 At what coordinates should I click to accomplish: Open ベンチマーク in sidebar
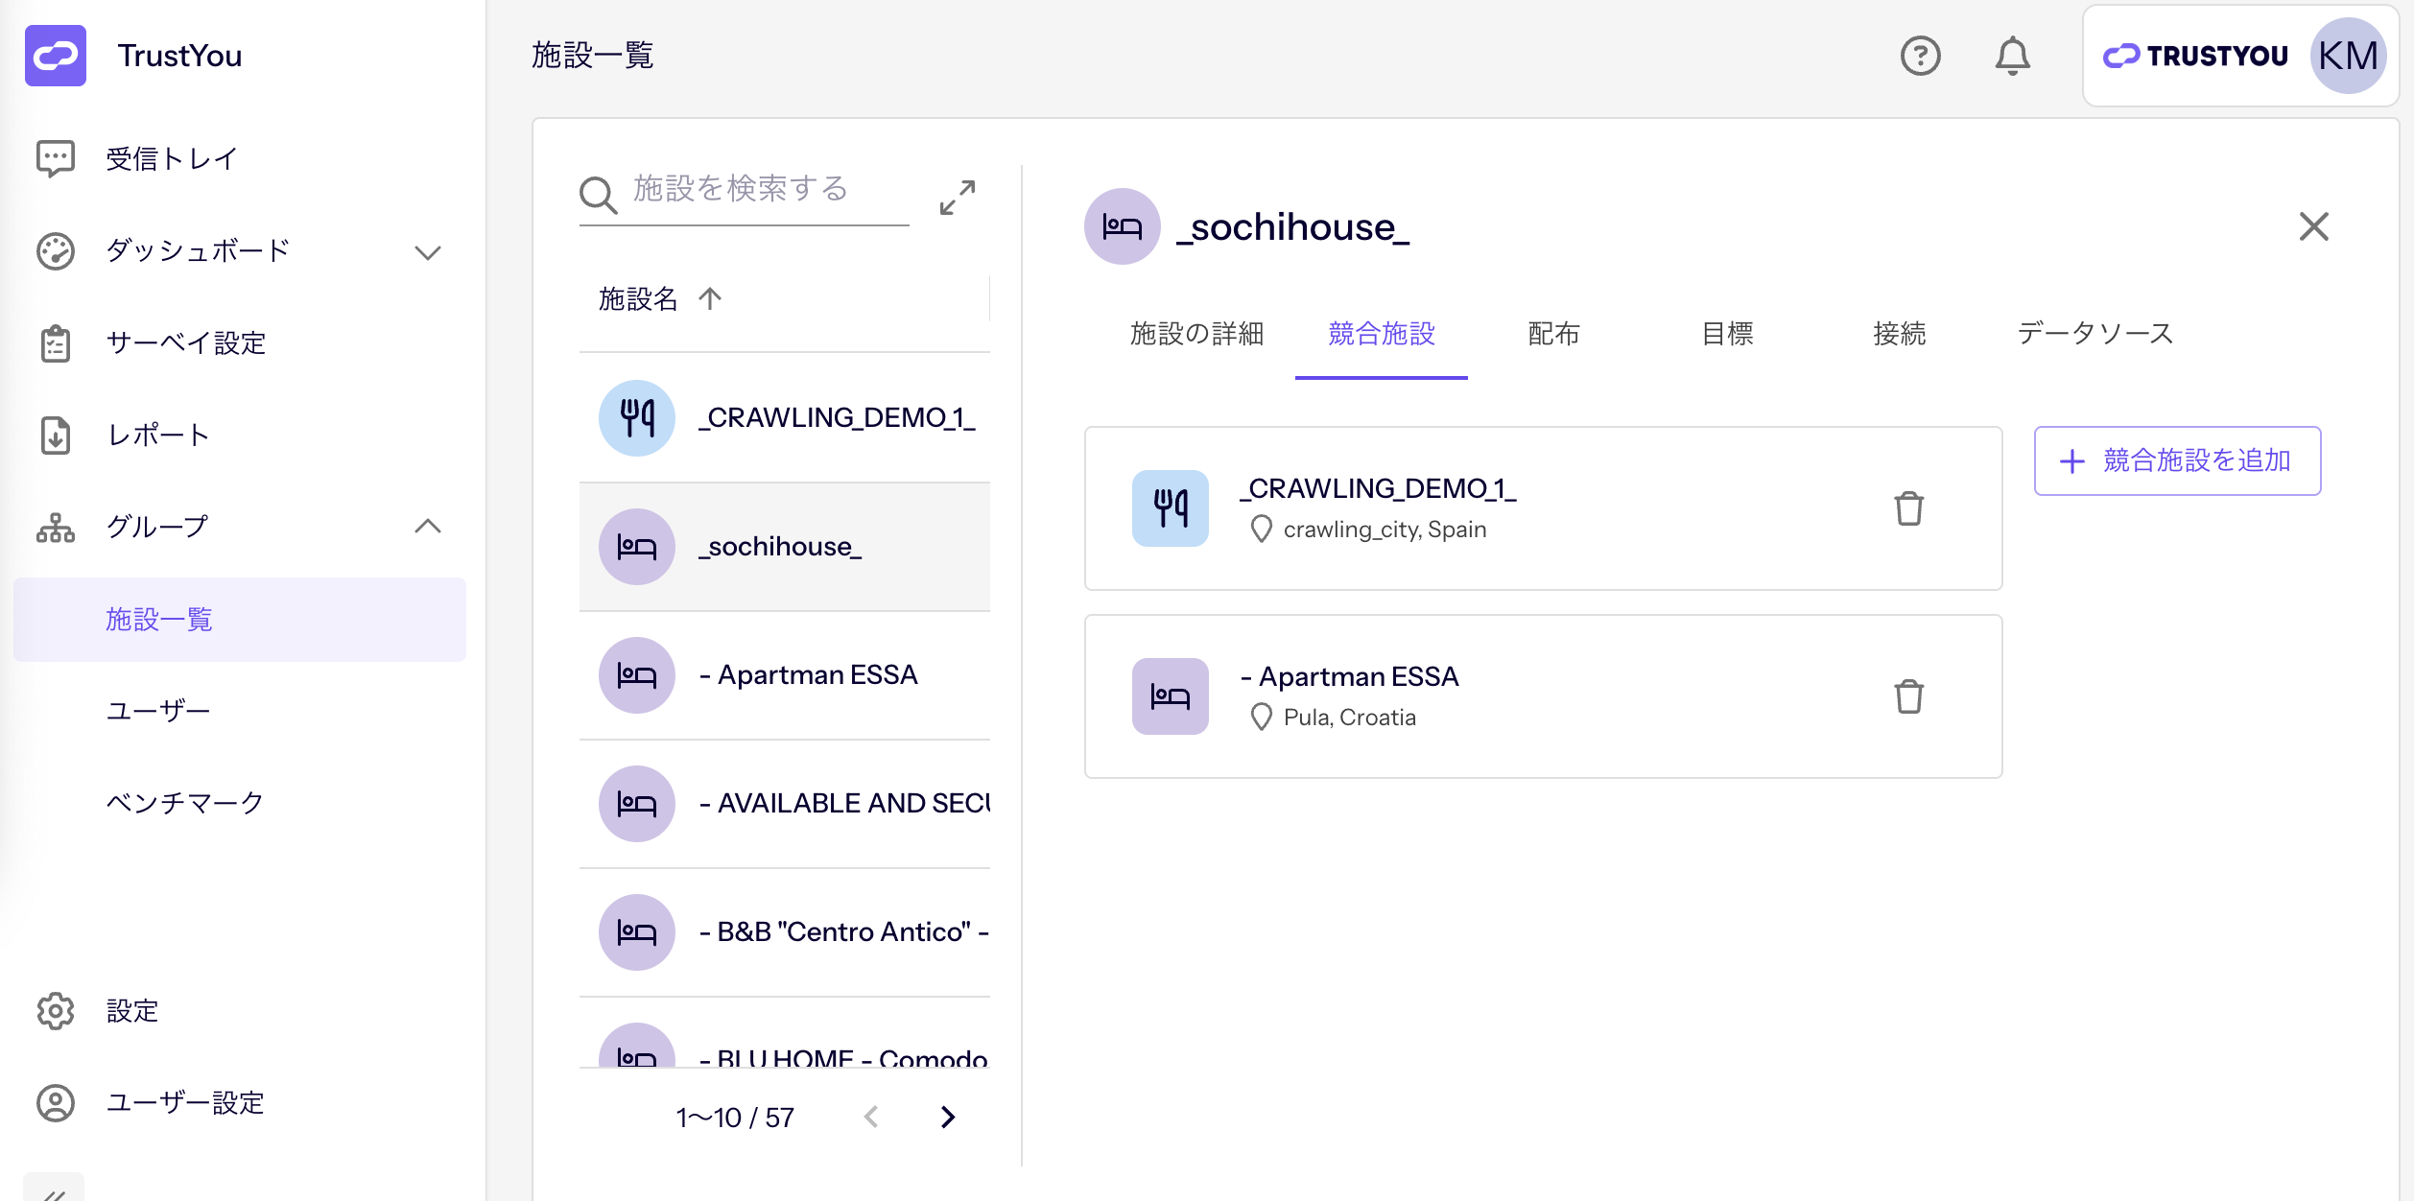[x=185, y=804]
